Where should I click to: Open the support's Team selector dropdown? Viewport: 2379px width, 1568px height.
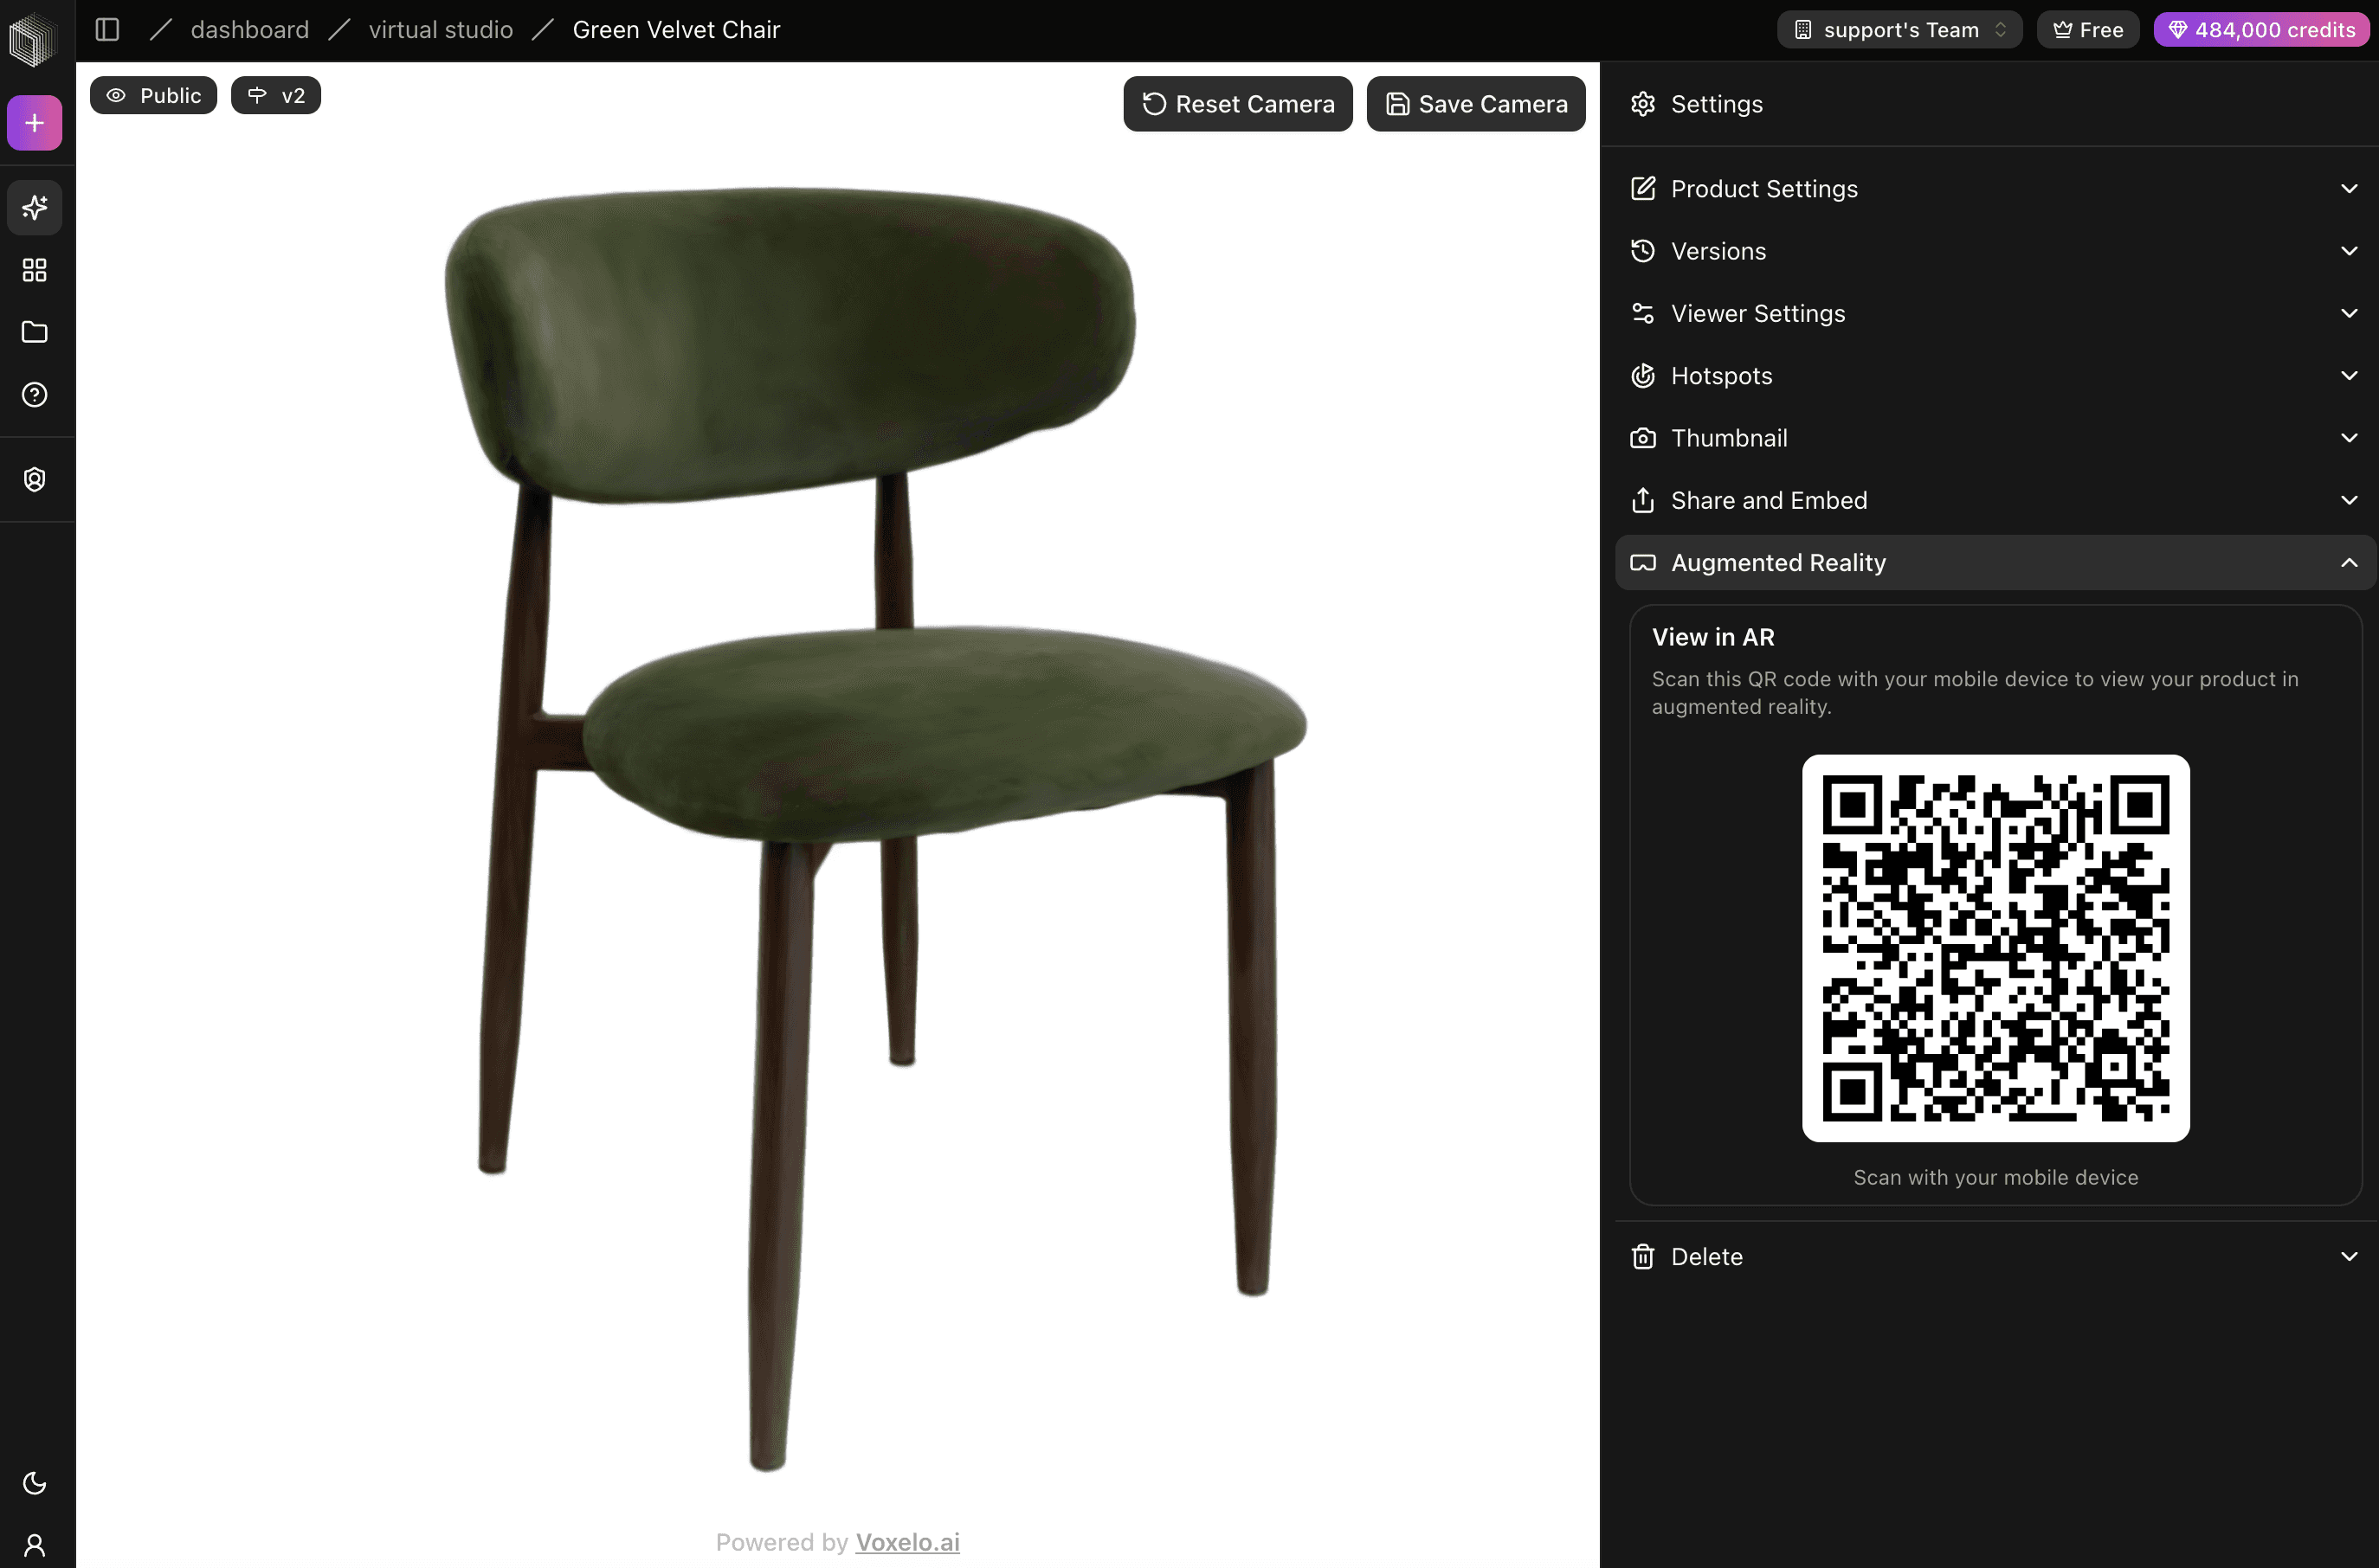[1897, 29]
